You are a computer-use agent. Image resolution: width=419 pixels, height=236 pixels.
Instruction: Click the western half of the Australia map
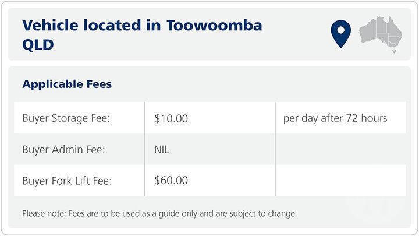[x=368, y=31]
